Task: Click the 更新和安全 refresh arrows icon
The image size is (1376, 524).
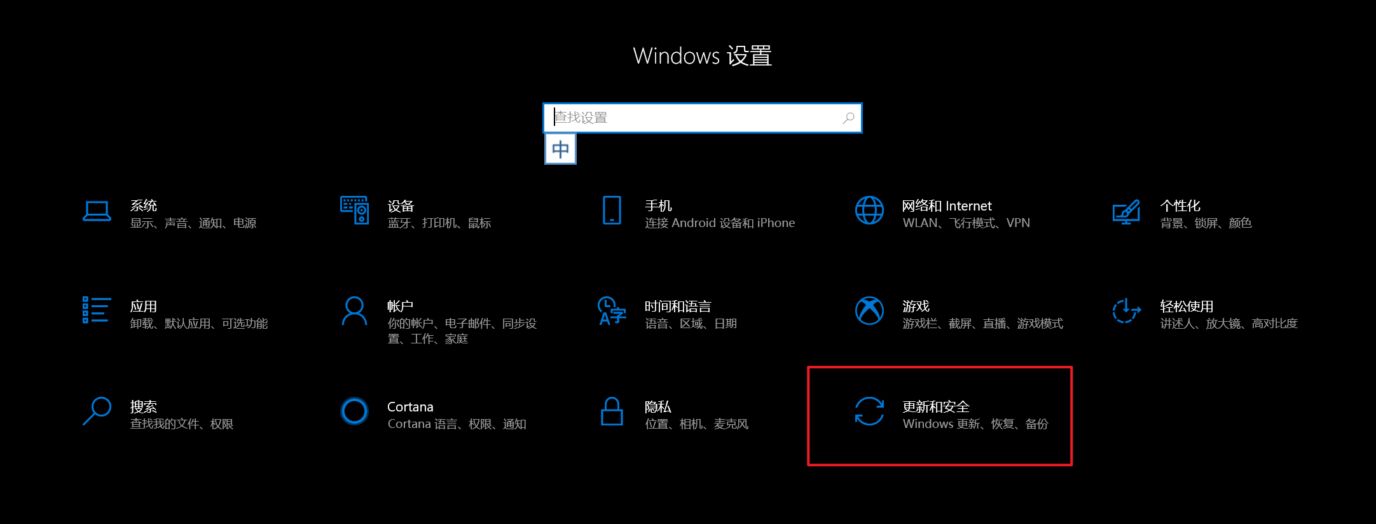Action: click(x=869, y=411)
